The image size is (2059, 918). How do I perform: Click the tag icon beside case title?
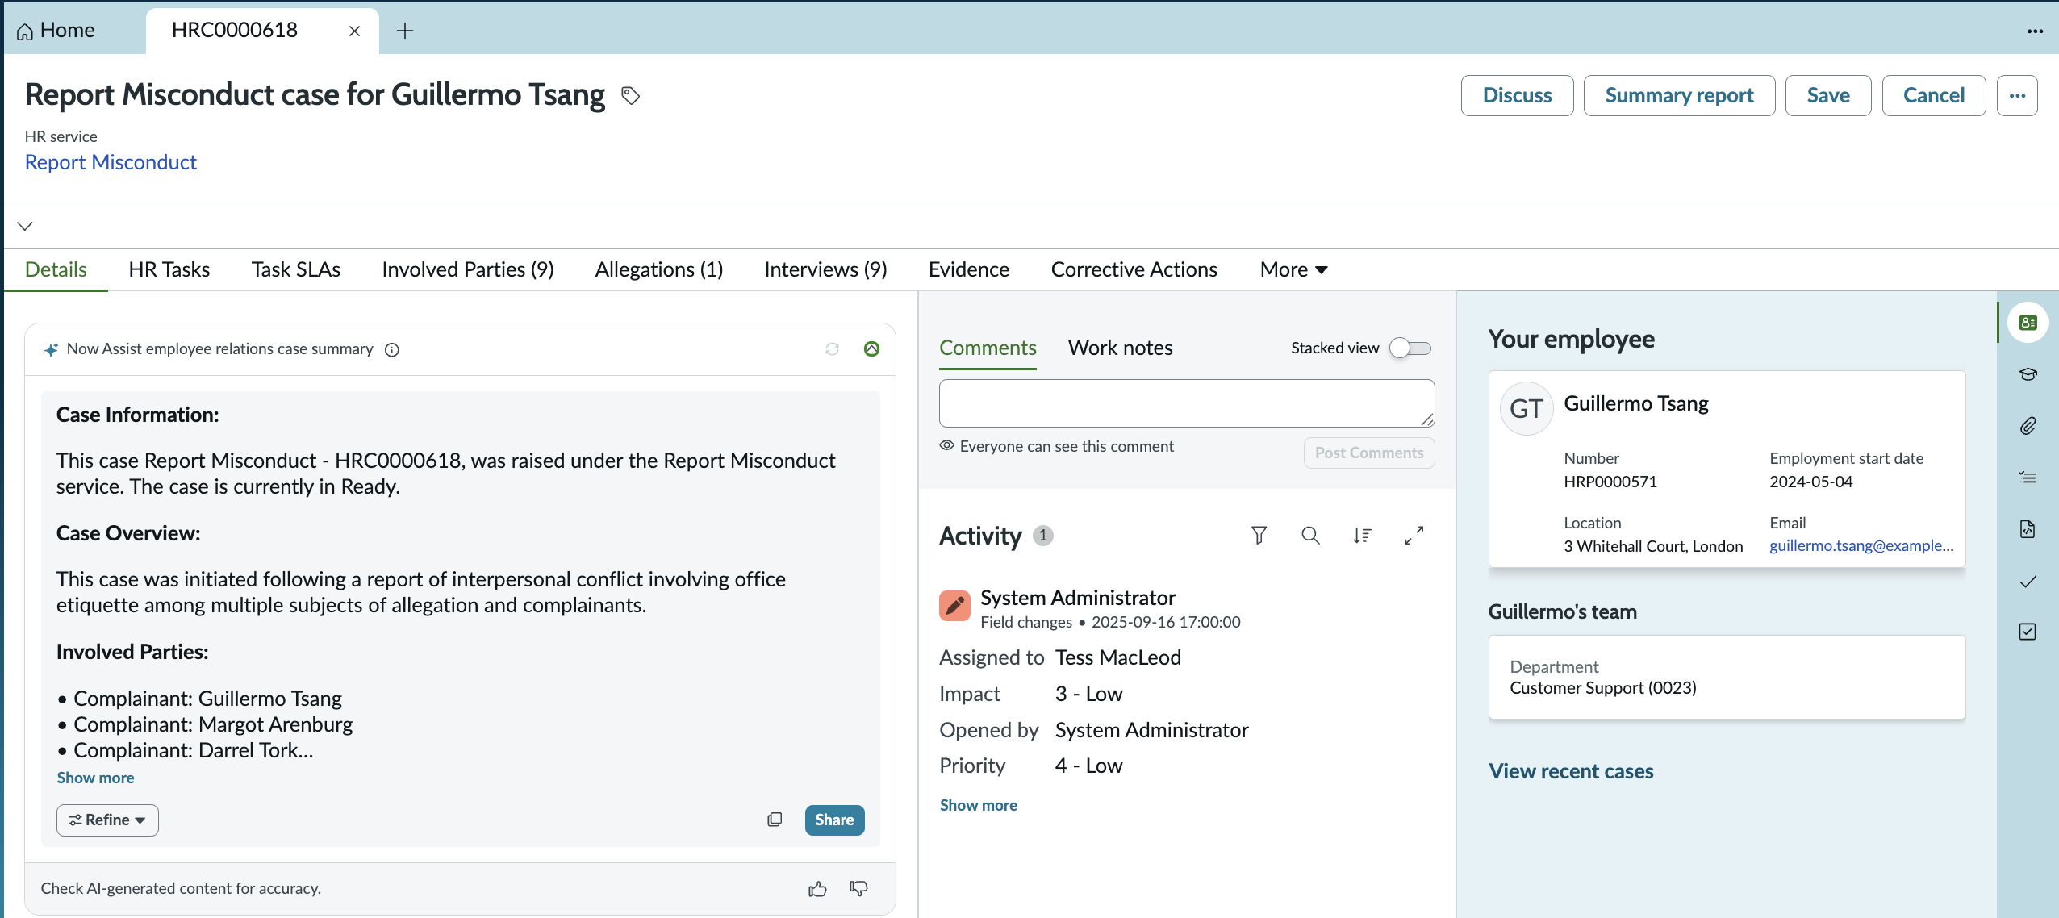pyautogui.click(x=631, y=95)
